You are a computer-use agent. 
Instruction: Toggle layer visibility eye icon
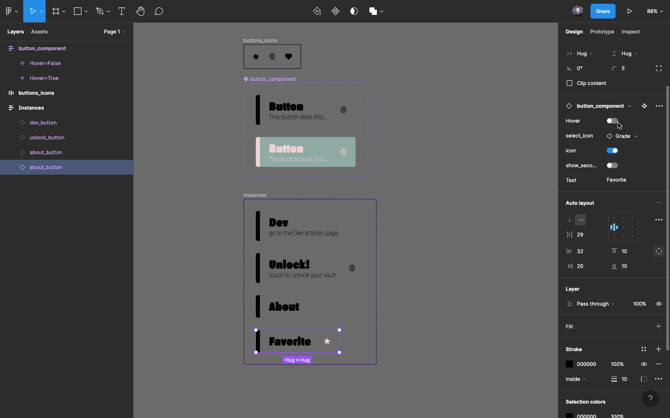pyautogui.click(x=659, y=304)
